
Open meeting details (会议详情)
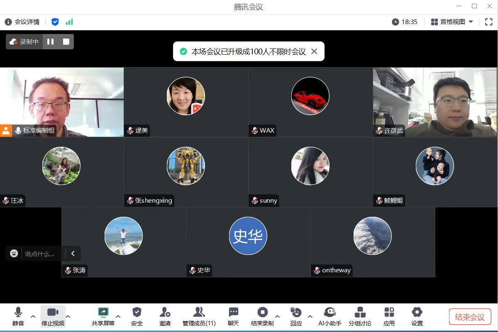tap(22, 22)
